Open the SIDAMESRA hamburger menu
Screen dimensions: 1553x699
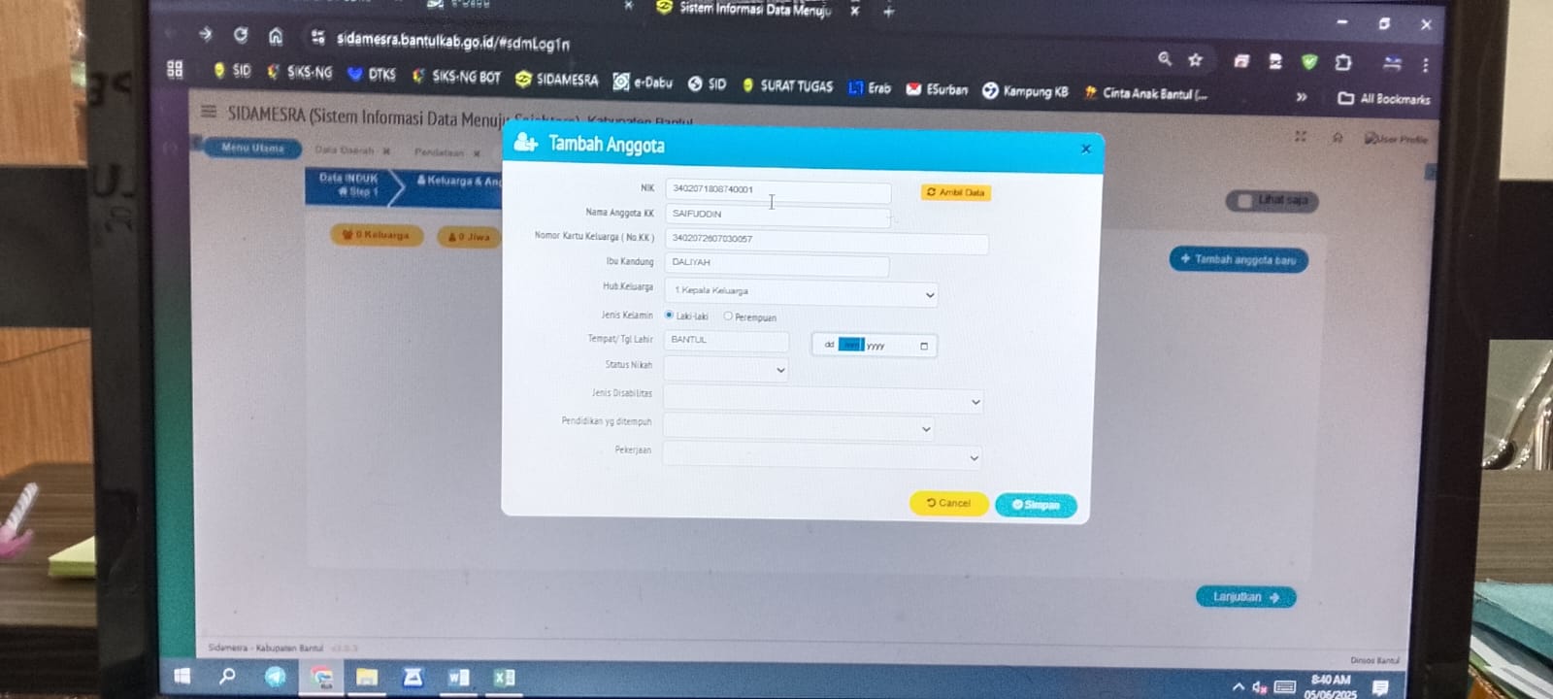[209, 111]
